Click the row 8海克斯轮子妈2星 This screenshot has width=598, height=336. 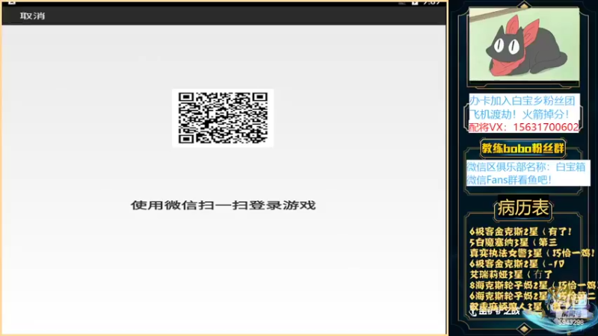pos(532,285)
